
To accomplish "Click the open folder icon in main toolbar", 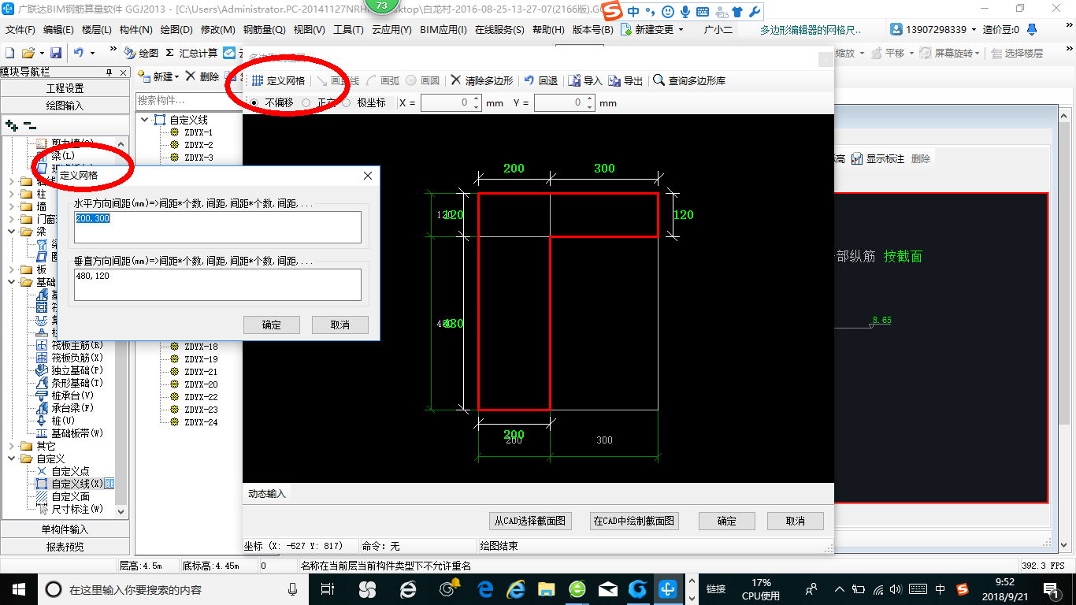I will (x=28, y=53).
